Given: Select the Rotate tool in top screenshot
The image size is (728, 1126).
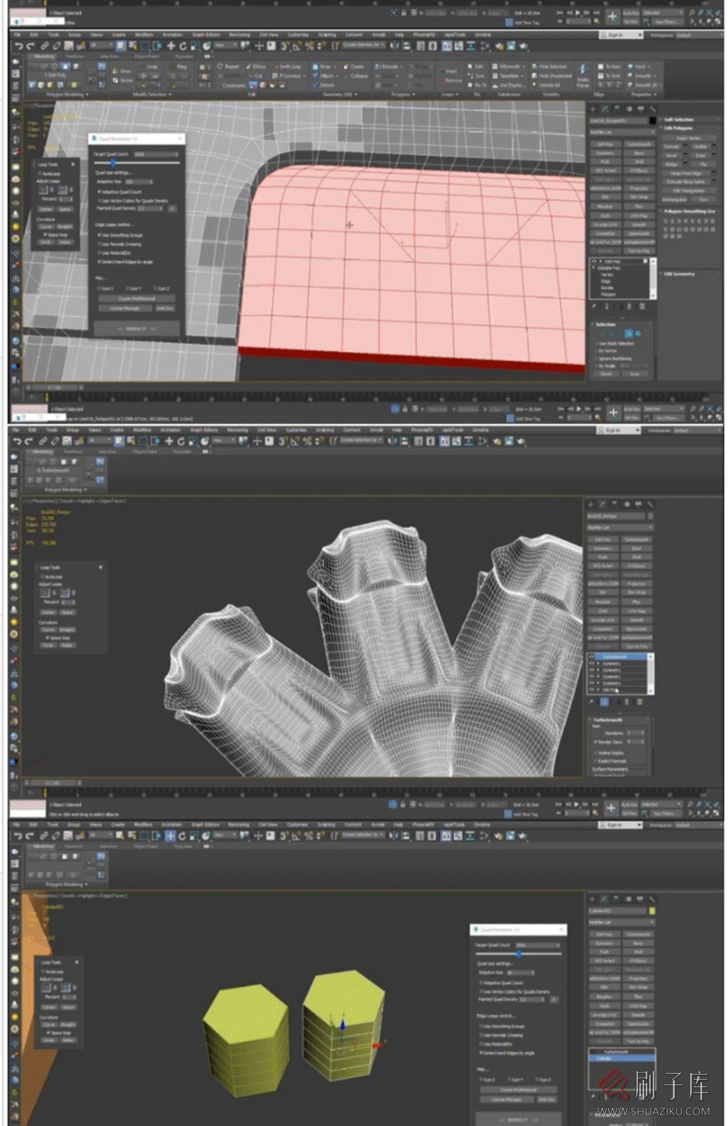Looking at the screenshot, I should (x=183, y=46).
